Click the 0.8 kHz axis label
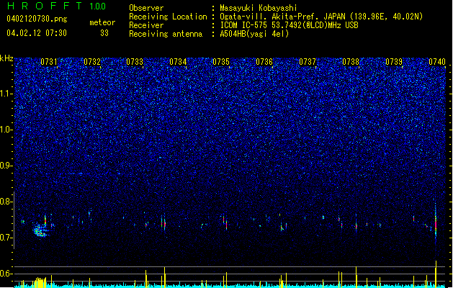 click(x=6, y=202)
